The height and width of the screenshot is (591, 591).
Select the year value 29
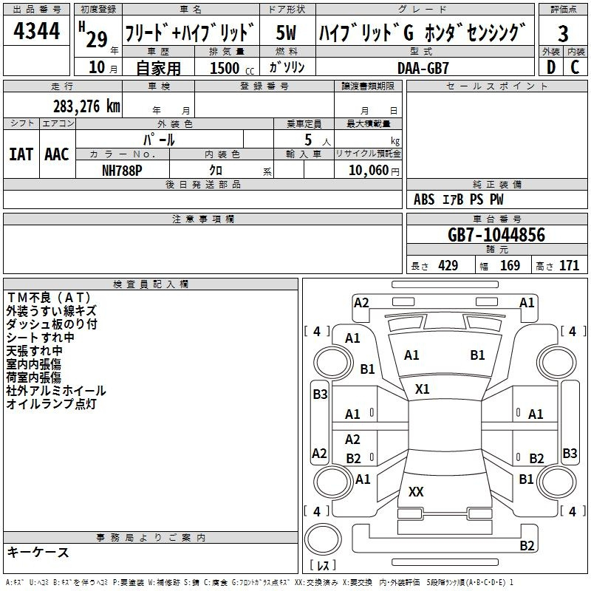tap(97, 39)
